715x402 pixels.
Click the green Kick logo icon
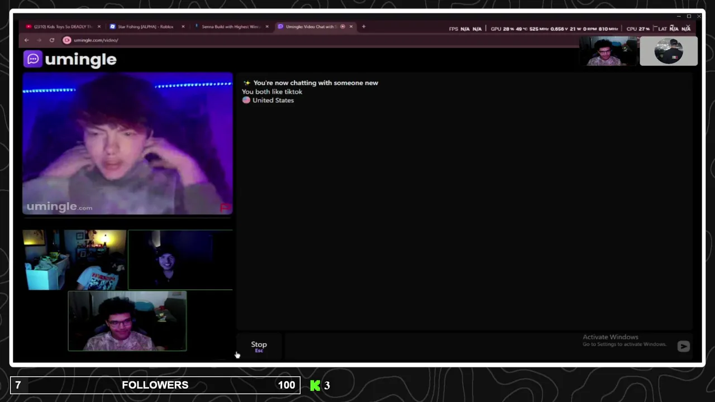(315, 385)
